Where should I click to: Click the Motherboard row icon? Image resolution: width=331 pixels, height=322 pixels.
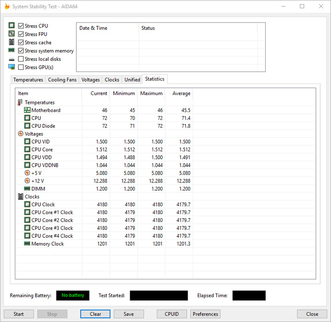click(x=27, y=110)
